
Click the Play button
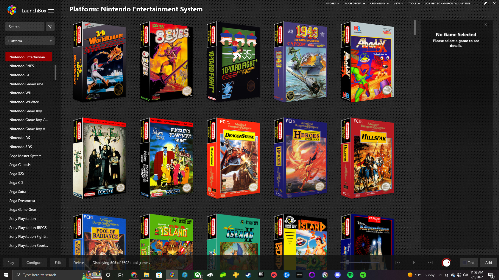[x=11, y=263]
